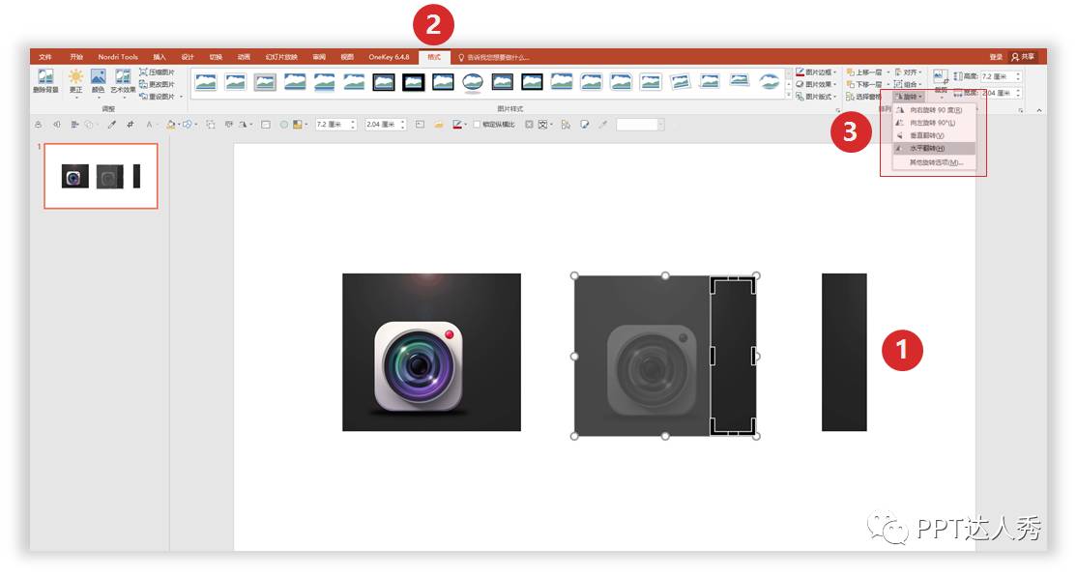Switch to the Nordri Tools tab

pyautogui.click(x=118, y=57)
